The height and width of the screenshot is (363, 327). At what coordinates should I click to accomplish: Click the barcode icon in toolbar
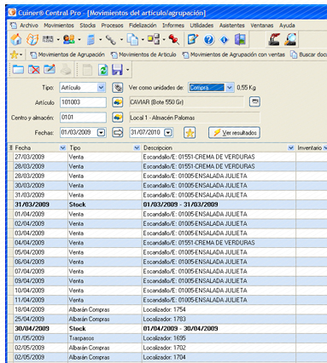48,39
